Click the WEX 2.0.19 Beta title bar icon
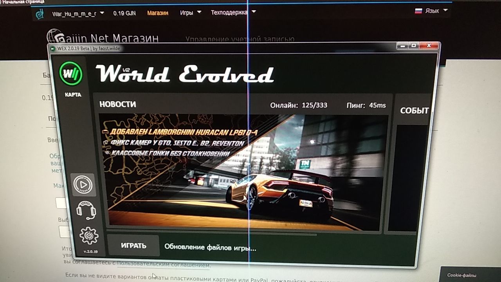 (x=52, y=49)
